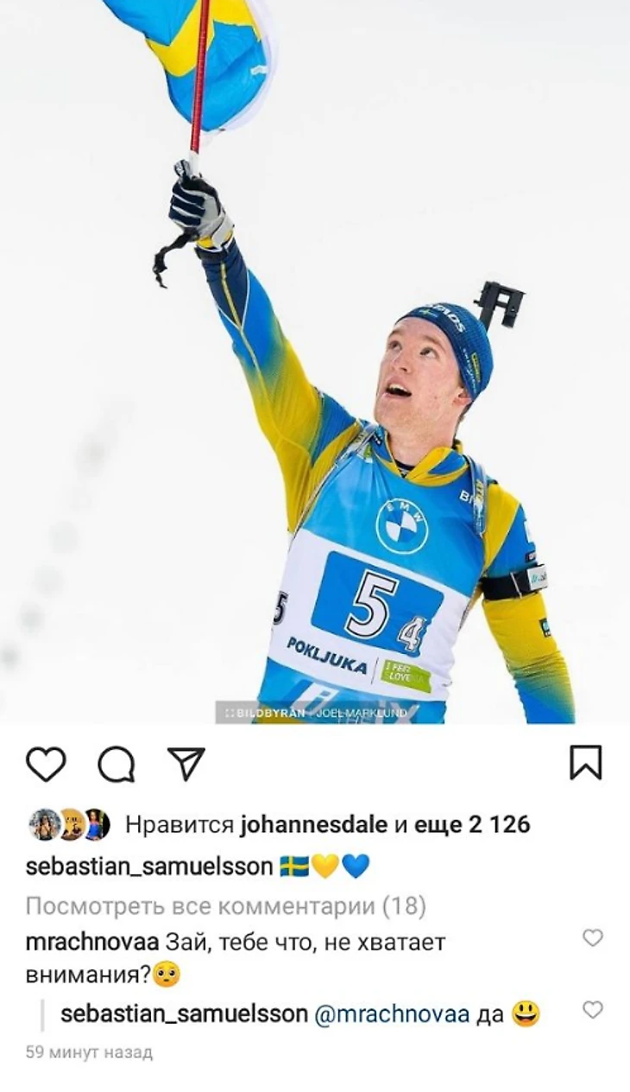The height and width of the screenshot is (1092, 630).
Task: Expand all 18 comments
Action: coord(226,906)
